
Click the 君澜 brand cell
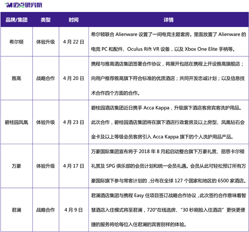pyautogui.click(x=16, y=210)
